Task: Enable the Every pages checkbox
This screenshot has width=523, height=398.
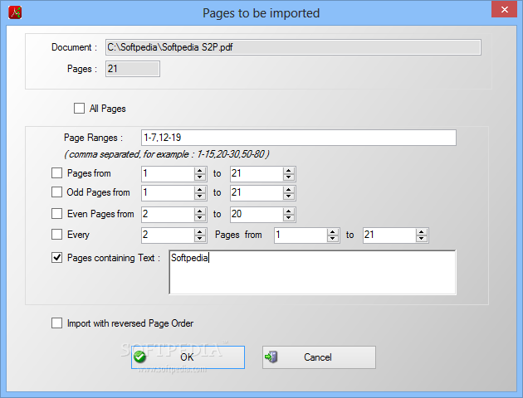Action: 56,235
